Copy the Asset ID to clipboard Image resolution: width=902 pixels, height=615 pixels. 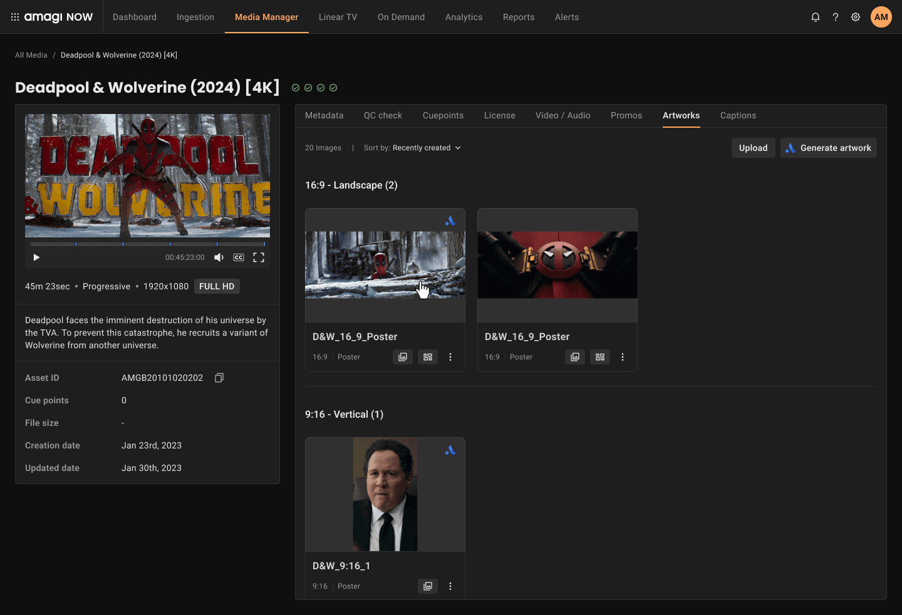pos(219,378)
